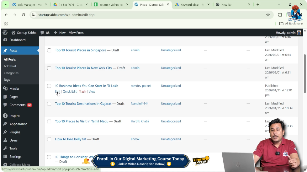Open Categories submenu item
The image size is (307, 172).
pos(11,73)
